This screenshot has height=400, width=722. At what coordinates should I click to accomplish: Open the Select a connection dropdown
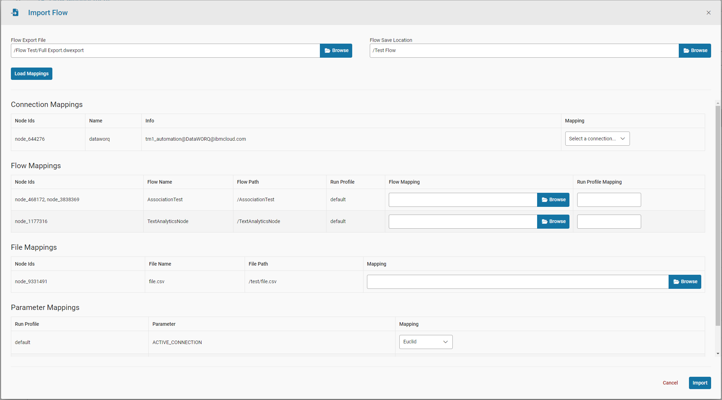597,139
